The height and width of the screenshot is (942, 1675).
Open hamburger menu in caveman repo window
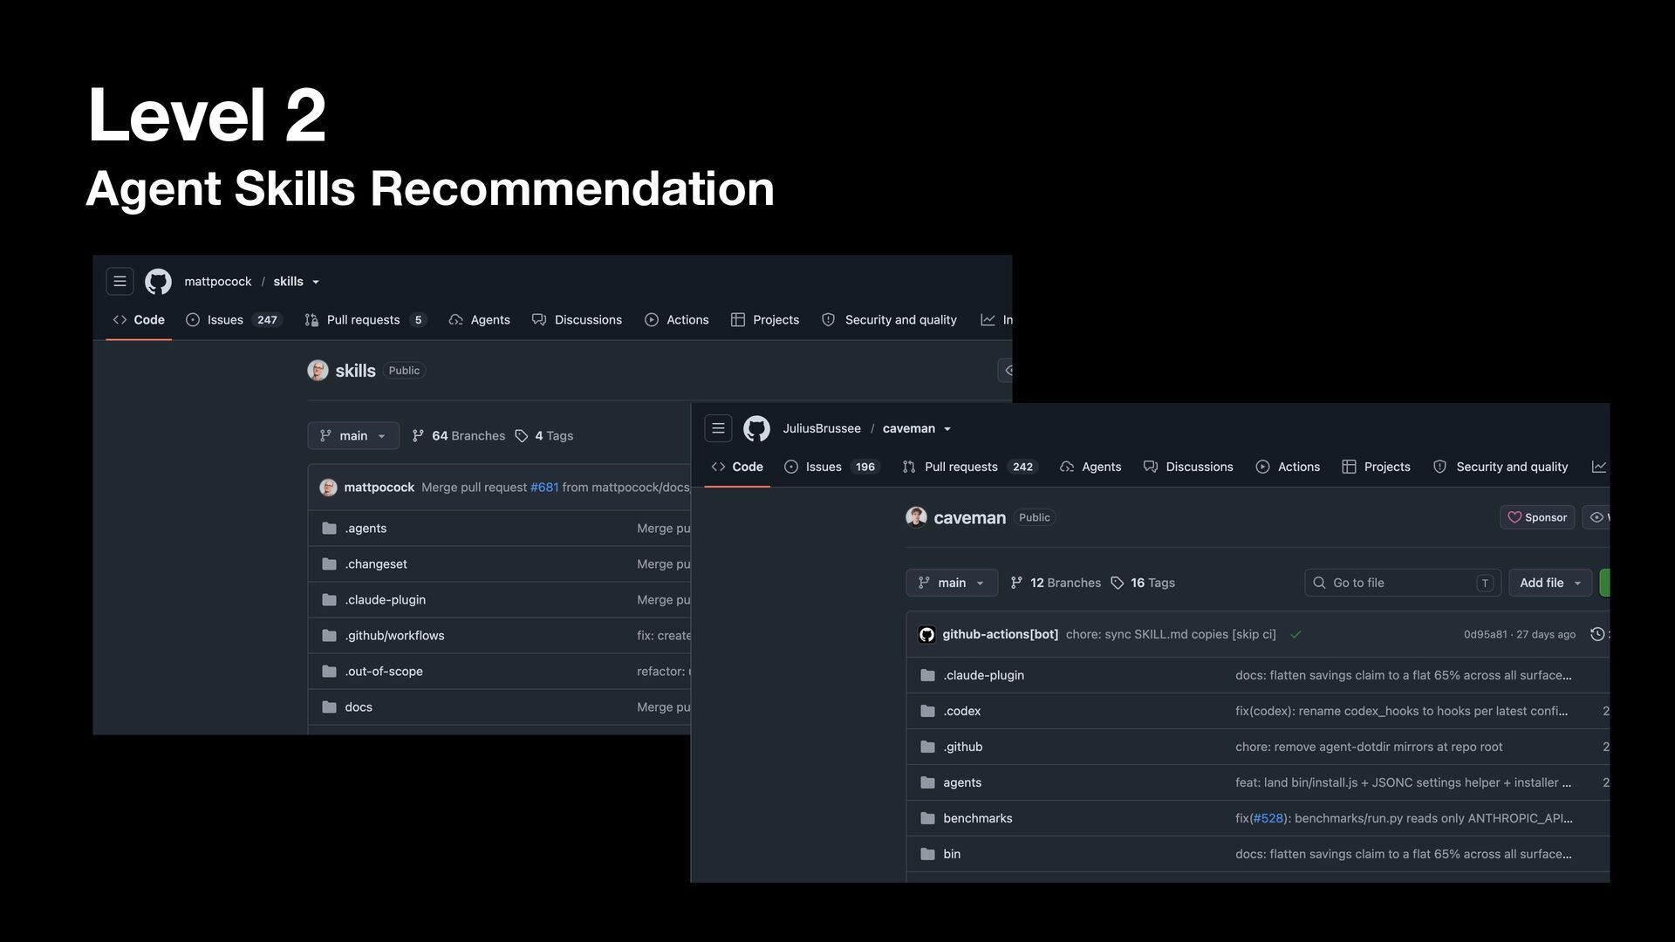[x=719, y=428]
